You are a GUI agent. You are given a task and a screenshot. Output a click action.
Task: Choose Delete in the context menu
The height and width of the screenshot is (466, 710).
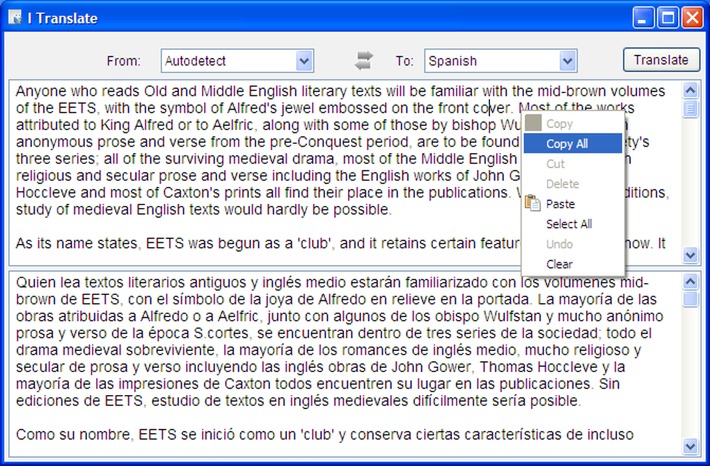[573, 184]
